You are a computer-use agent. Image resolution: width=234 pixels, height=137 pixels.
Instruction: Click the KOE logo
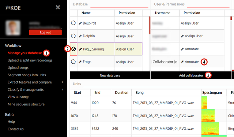coord(13,8)
